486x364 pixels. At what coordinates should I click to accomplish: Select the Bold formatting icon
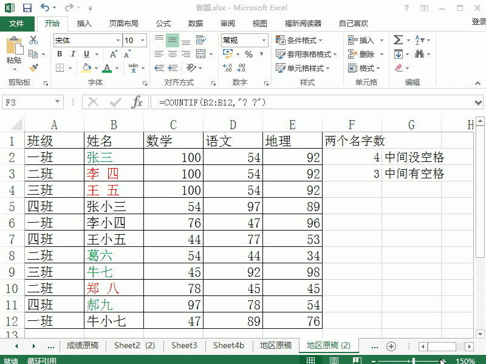(x=59, y=54)
